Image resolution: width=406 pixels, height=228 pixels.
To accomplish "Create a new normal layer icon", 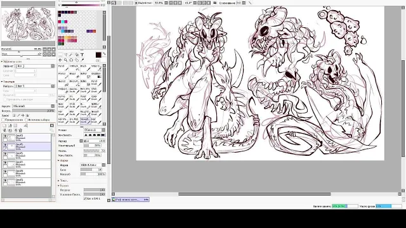I will tap(4, 125).
